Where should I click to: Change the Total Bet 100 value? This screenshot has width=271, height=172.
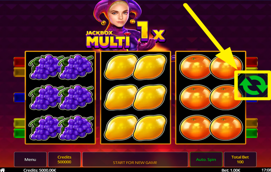(x=240, y=159)
